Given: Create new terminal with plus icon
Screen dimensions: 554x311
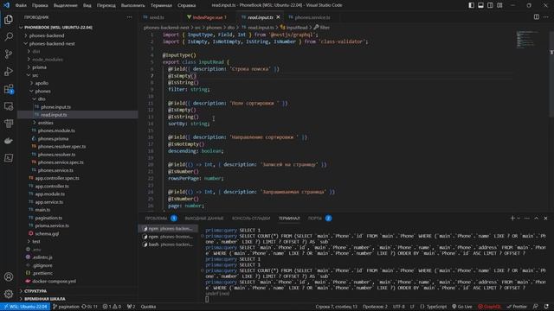Looking at the screenshot, I should (x=512, y=219).
